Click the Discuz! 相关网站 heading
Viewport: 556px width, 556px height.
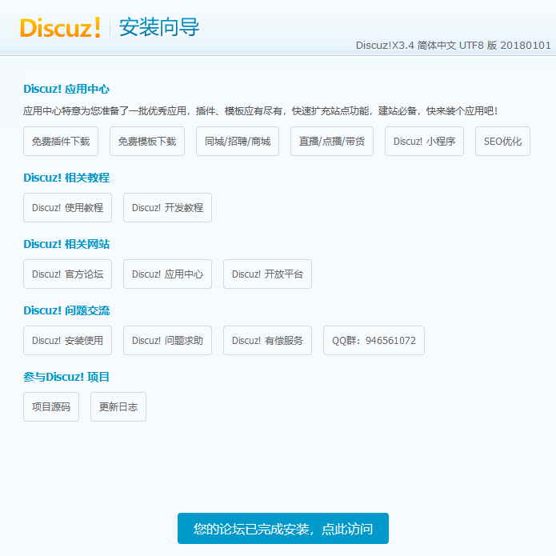[x=66, y=244]
